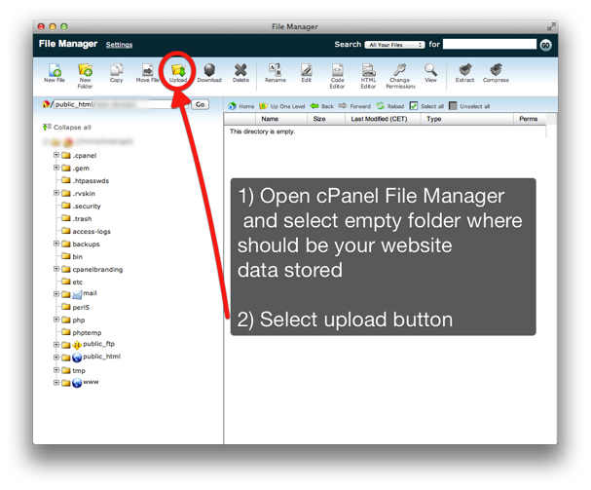Click the Delete X icon

coord(240,70)
